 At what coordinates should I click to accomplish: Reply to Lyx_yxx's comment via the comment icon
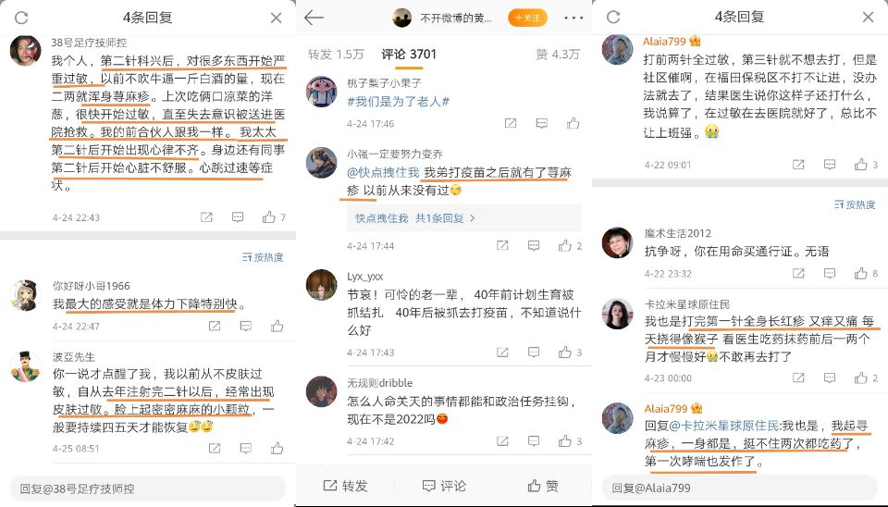coord(534,352)
